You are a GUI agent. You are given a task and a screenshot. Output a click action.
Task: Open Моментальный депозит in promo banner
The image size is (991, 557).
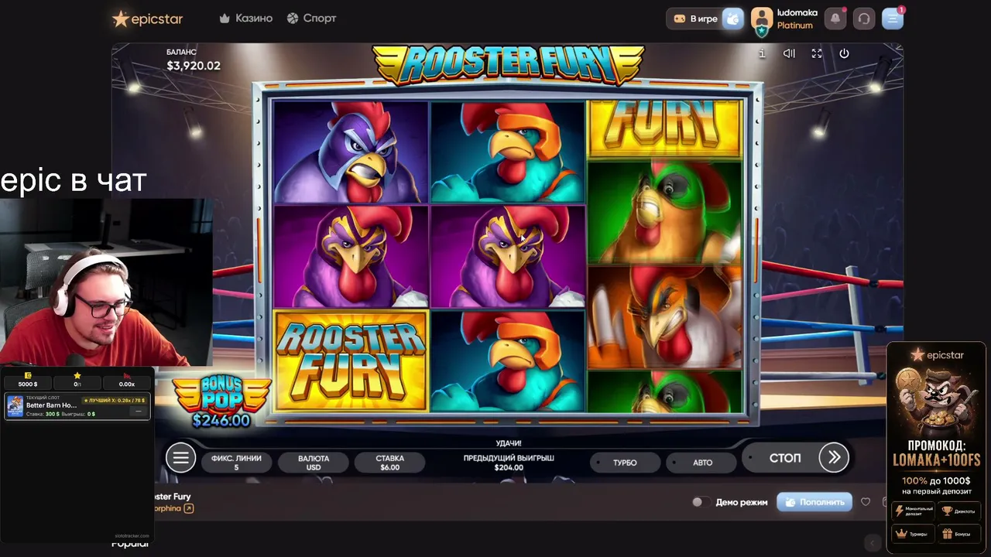[914, 511]
